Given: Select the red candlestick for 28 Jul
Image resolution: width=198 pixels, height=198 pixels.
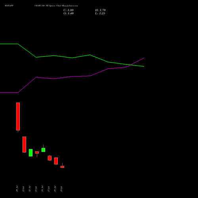Looking at the screenshot, I should (x=56, y=161).
